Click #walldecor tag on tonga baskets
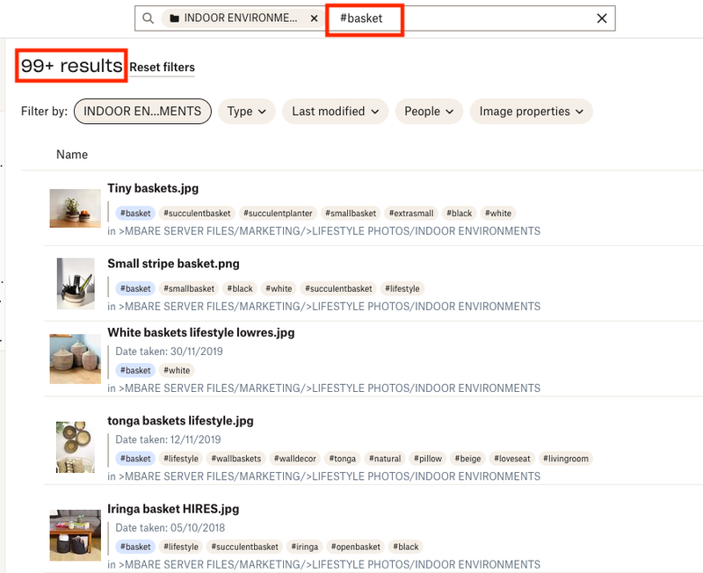Viewport: 703px width, 573px height. 295,459
